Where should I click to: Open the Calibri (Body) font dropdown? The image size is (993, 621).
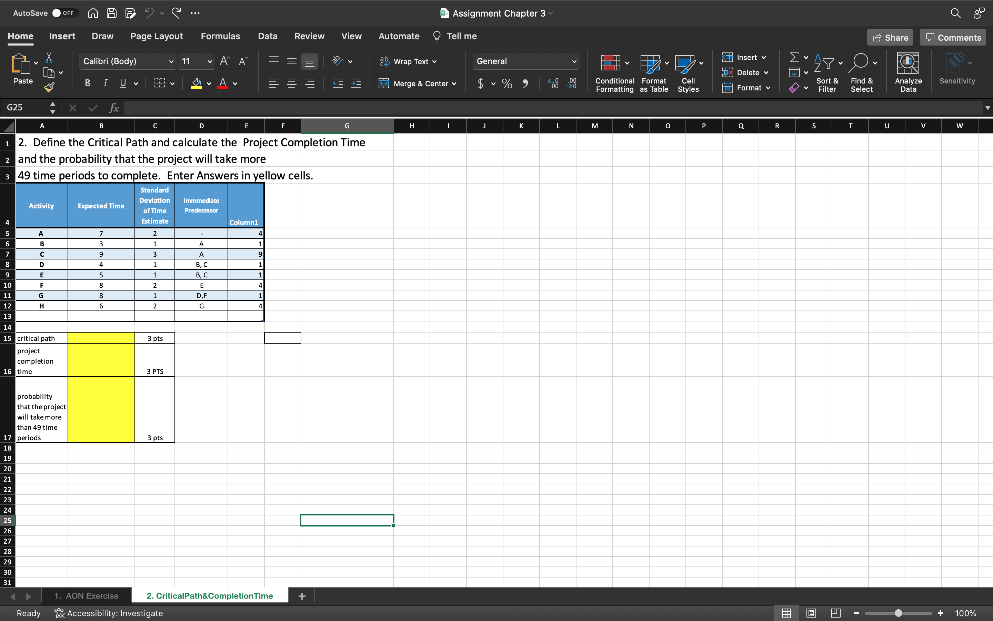click(171, 62)
